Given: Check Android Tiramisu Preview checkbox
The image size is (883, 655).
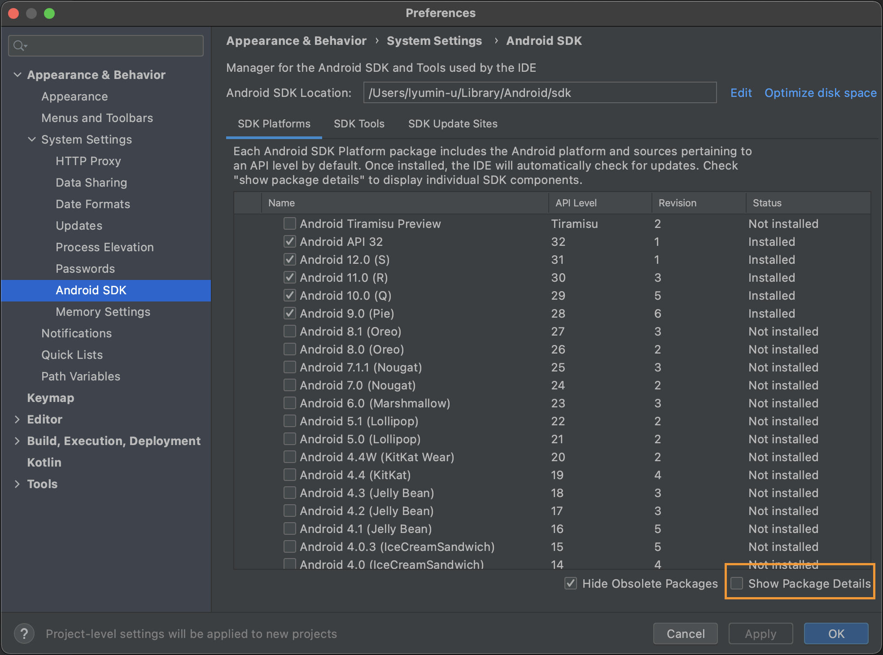Looking at the screenshot, I should coord(290,223).
